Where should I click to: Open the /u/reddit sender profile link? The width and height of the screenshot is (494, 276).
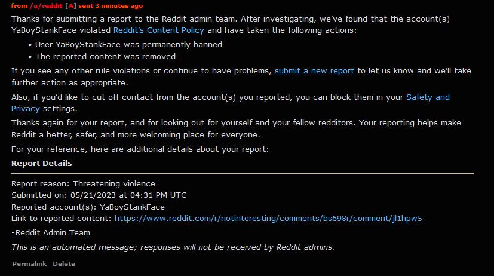point(46,5)
